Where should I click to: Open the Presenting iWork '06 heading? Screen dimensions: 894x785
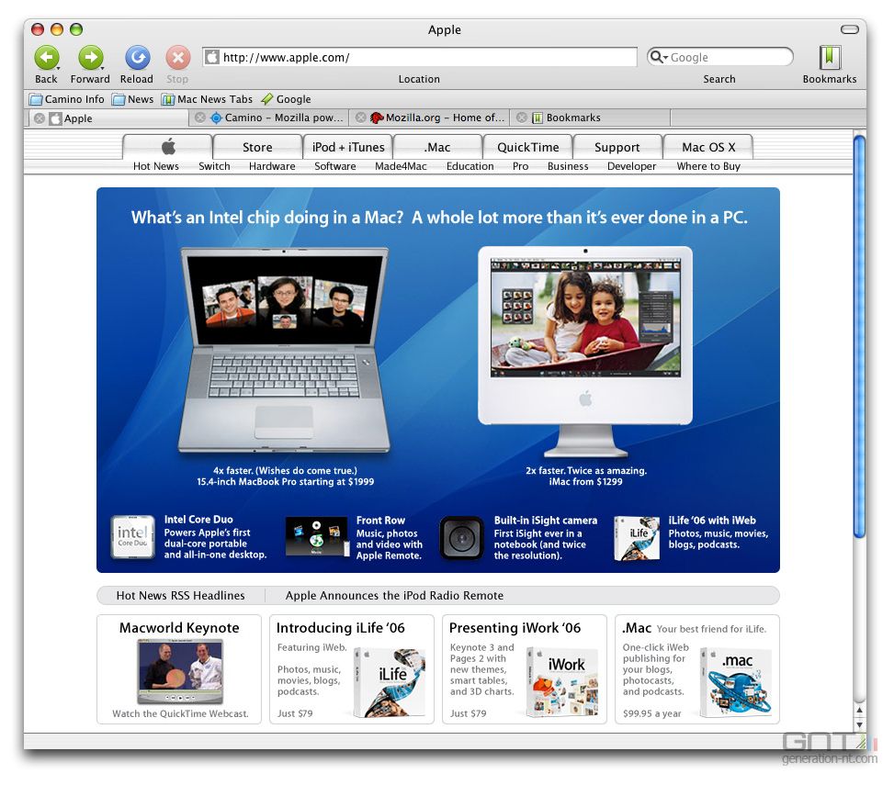pyautogui.click(x=515, y=628)
